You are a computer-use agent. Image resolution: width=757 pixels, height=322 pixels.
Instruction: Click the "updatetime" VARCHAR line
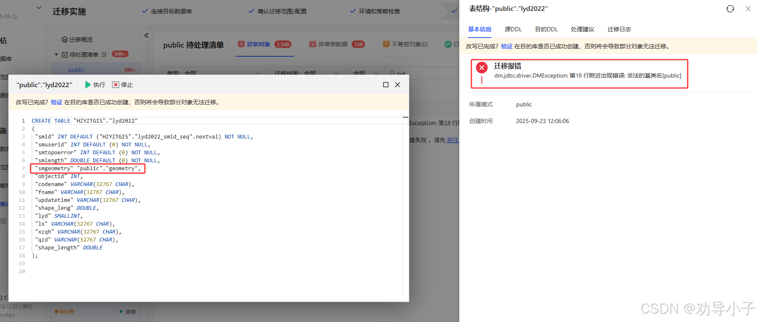88,200
